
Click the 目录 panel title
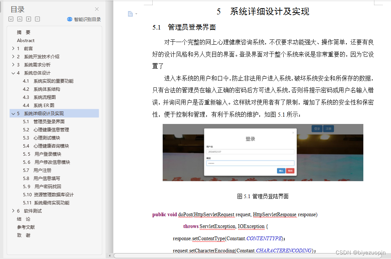pyautogui.click(x=17, y=10)
